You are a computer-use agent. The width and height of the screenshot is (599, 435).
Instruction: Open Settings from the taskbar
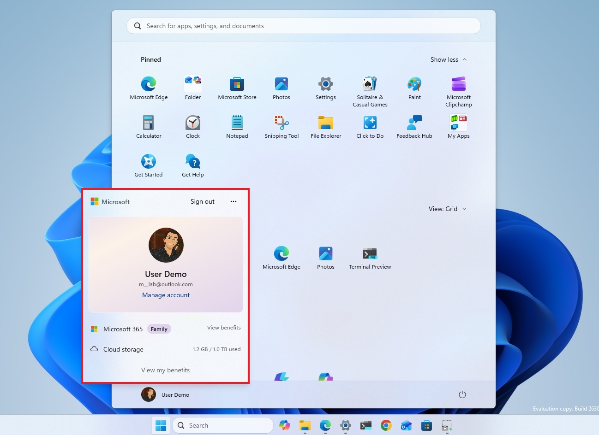[x=346, y=425]
